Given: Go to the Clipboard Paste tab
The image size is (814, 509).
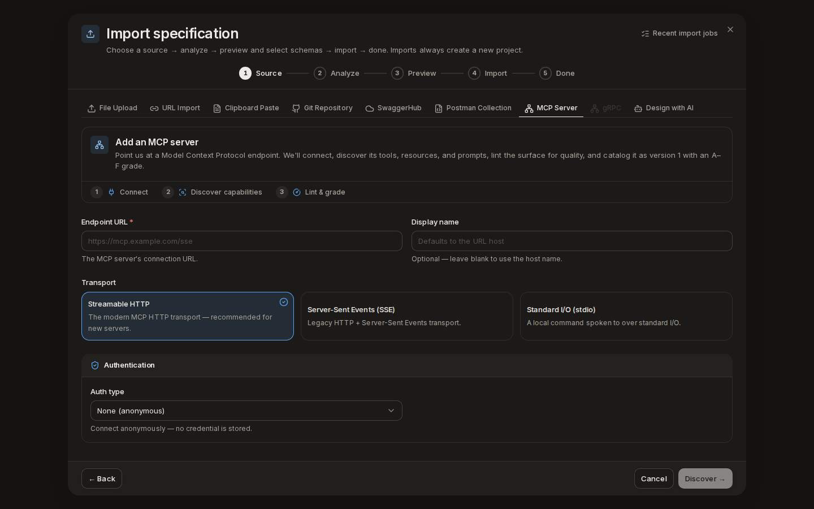Looking at the screenshot, I should (246, 108).
